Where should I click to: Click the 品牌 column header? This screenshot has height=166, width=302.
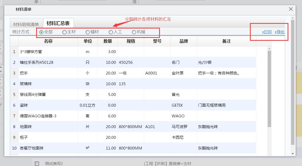(x=183, y=41)
